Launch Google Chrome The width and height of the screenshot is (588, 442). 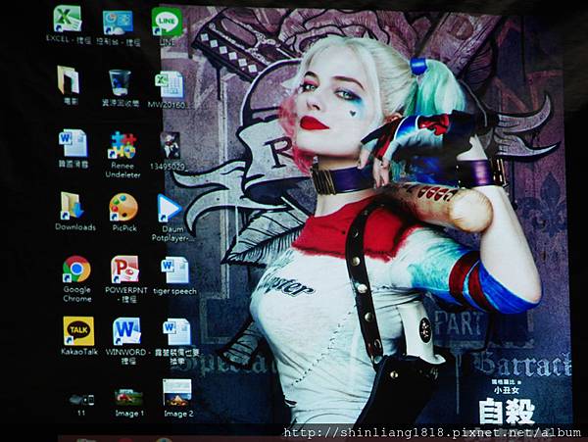(76, 270)
